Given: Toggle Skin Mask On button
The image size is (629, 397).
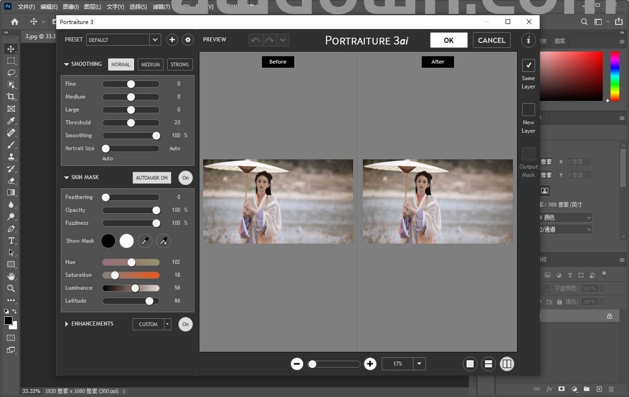Looking at the screenshot, I should tap(185, 178).
